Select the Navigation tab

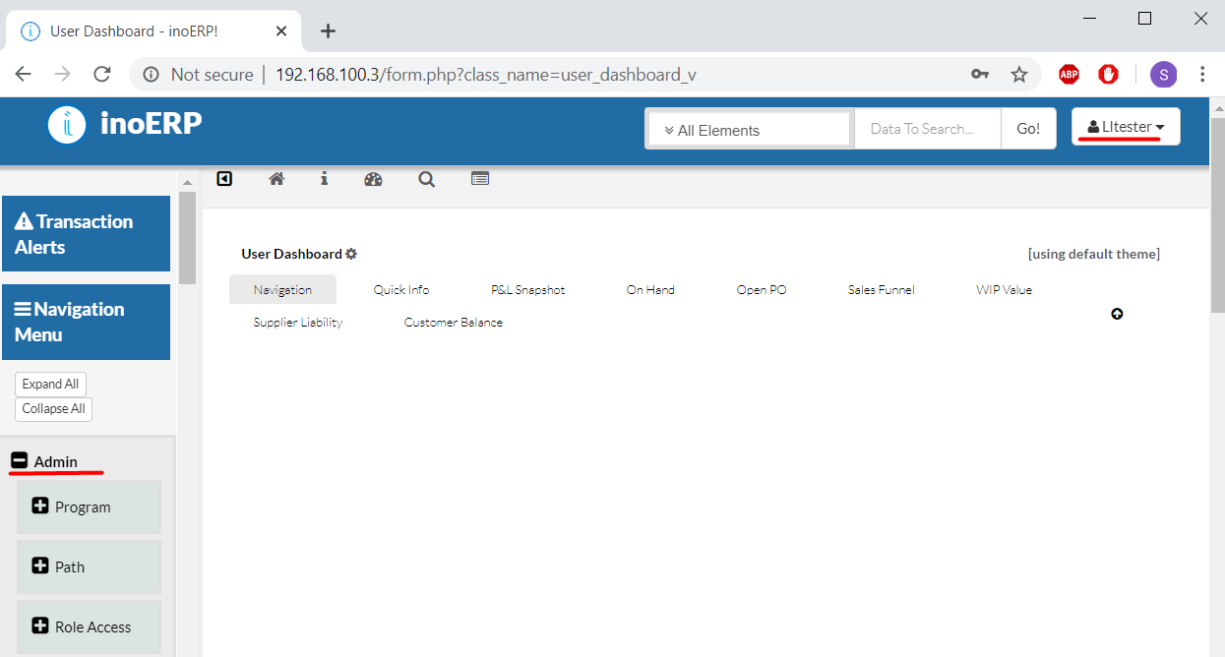coord(282,289)
